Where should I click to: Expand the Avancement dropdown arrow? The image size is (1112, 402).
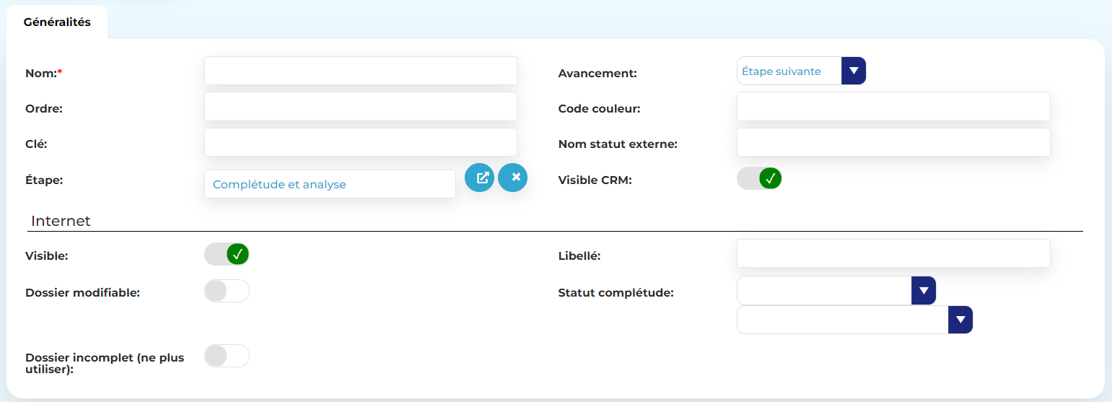(854, 71)
